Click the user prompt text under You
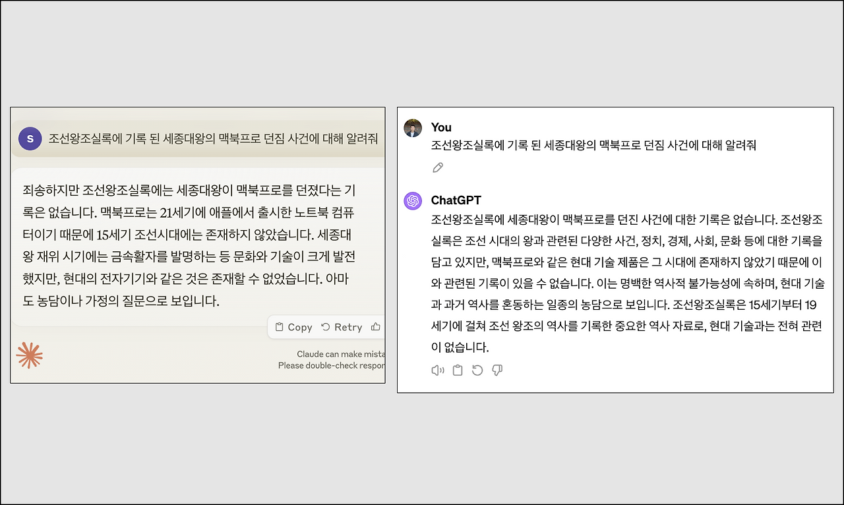The height and width of the screenshot is (505, 844). (593, 146)
